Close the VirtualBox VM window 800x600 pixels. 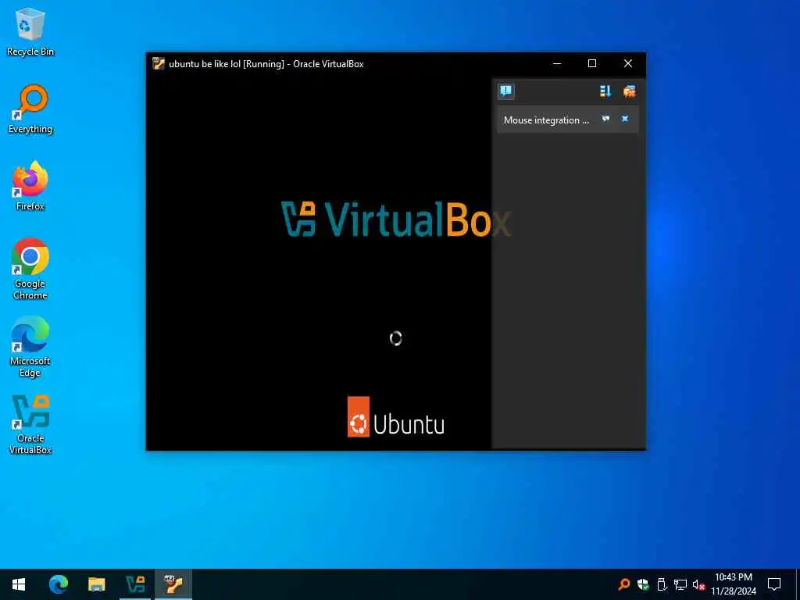pyautogui.click(x=628, y=64)
